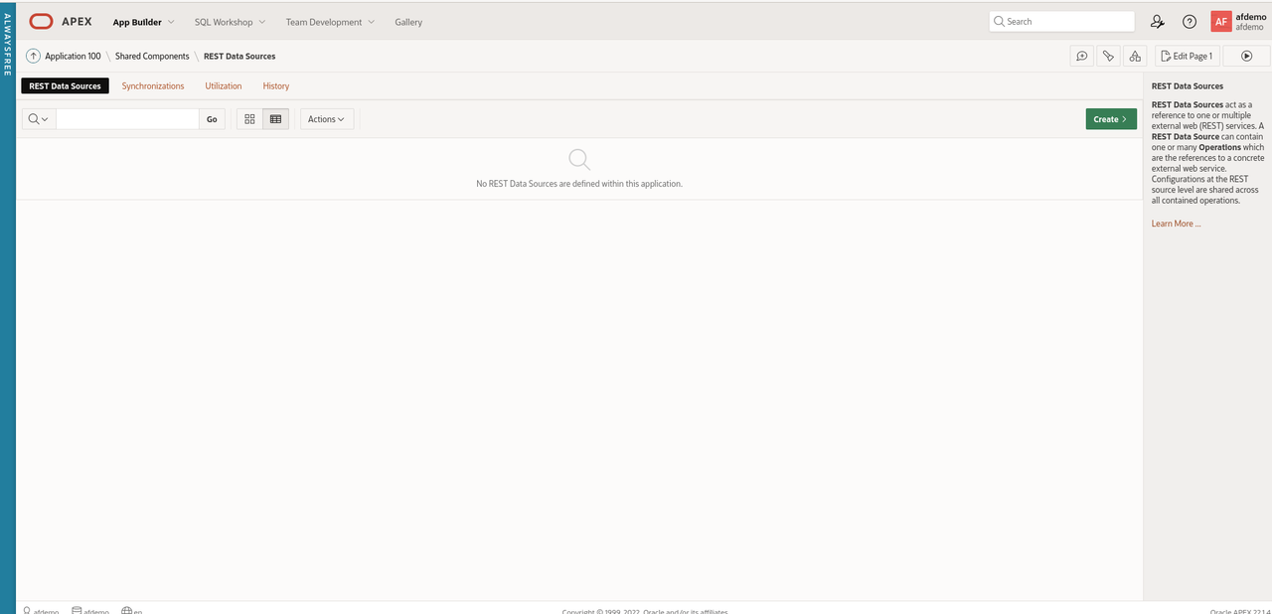Open the administration wrench icon
This screenshot has height=614, width=1272.
pyautogui.click(x=1157, y=20)
